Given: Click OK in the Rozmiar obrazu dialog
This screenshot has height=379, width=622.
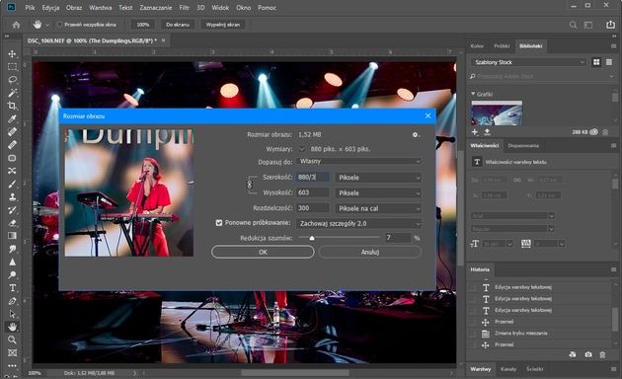Looking at the screenshot, I should click(263, 252).
